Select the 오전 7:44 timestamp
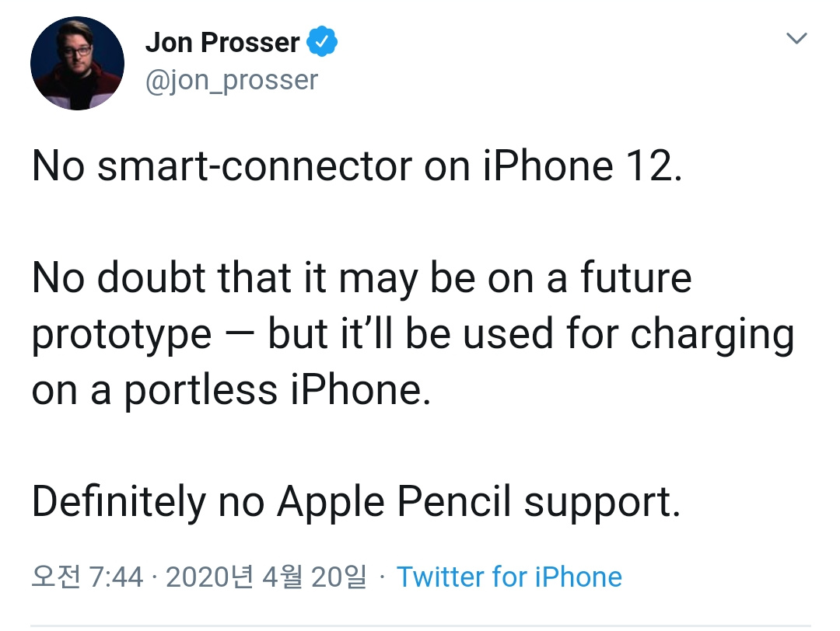 (x=87, y=577)
